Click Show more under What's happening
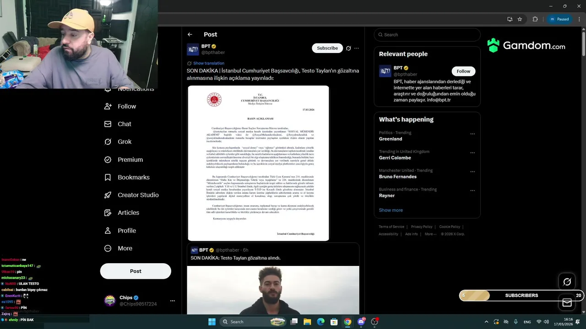586x329 pixels. coord(391,210)
